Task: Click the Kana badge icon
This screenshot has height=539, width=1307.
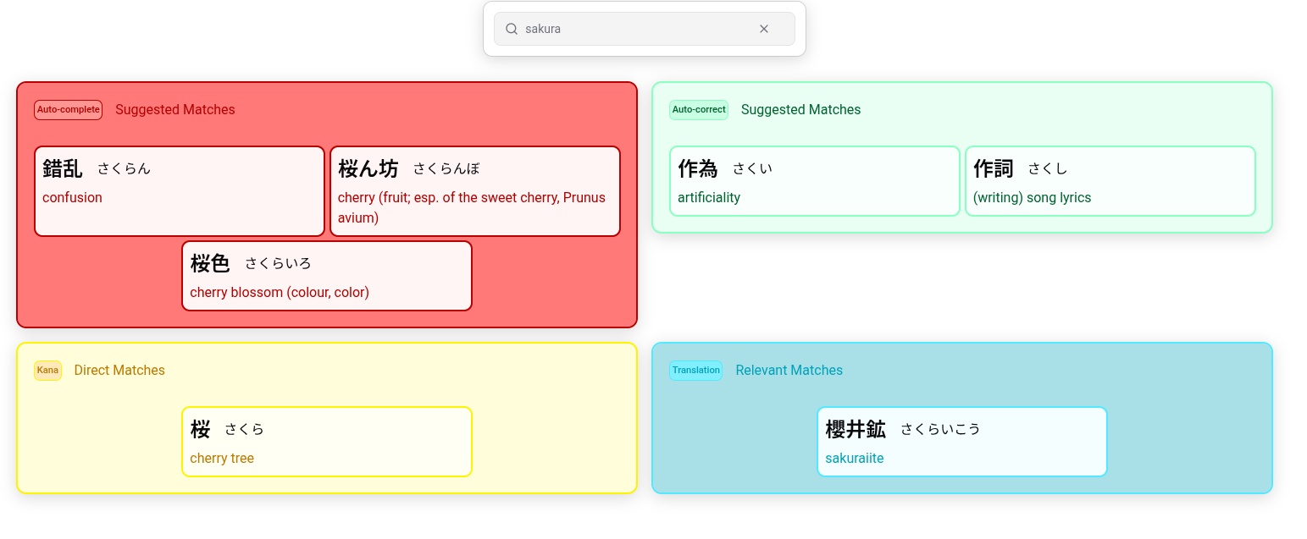Action: pos(47,370)
